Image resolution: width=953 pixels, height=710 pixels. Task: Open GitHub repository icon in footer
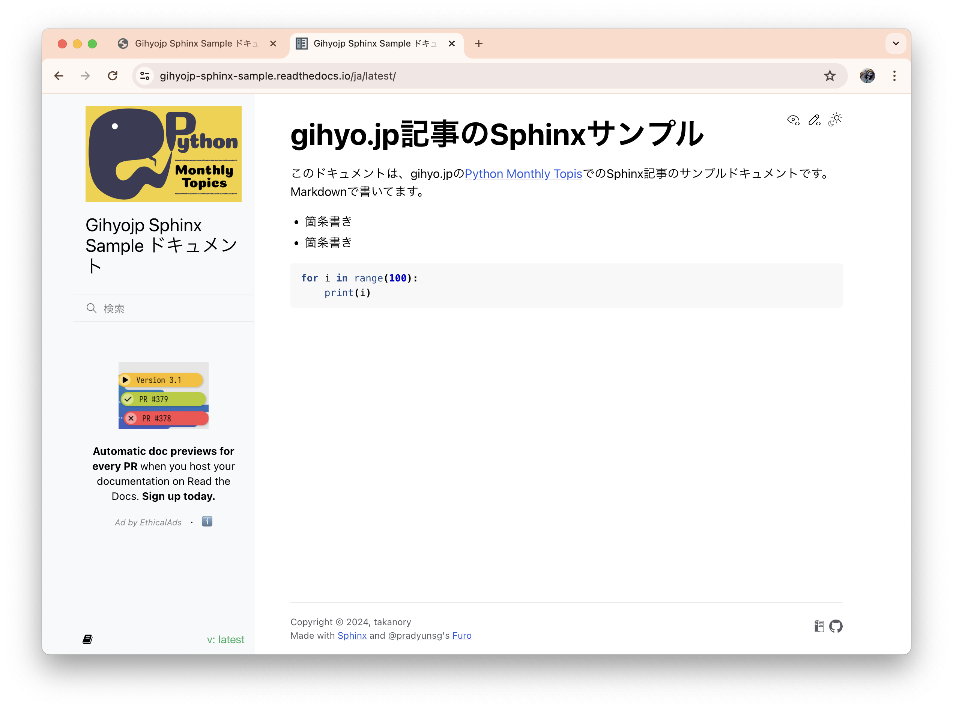click(836, 626)
